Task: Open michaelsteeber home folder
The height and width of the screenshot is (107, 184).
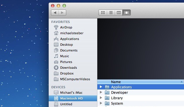Action: coord(72,33)
